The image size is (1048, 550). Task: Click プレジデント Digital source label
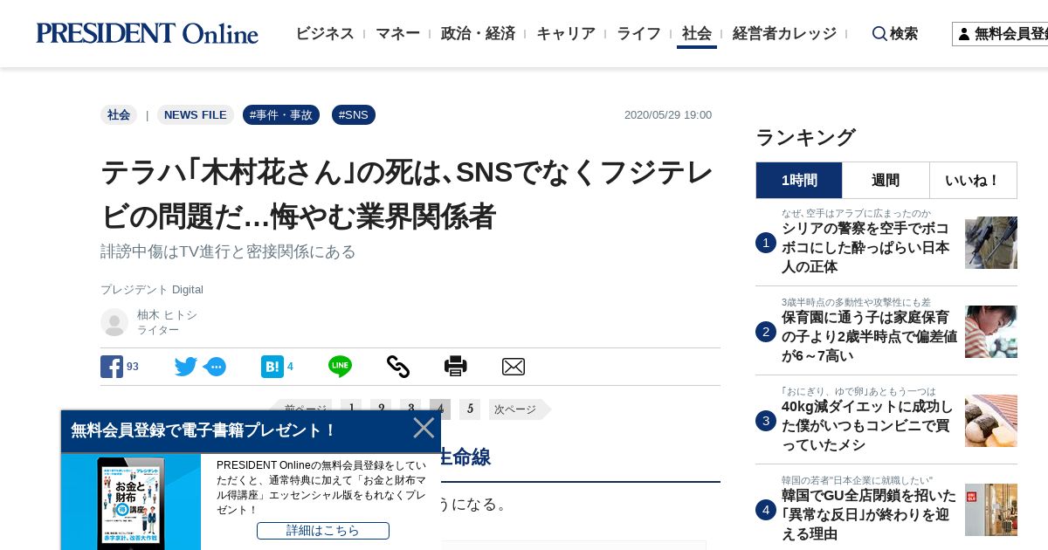click(x=152, y=290)
